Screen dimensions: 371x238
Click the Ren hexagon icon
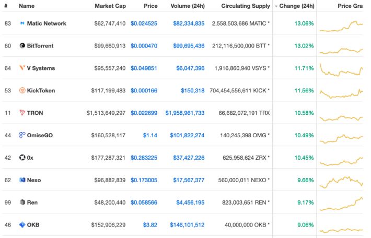[x=22, y=203]
